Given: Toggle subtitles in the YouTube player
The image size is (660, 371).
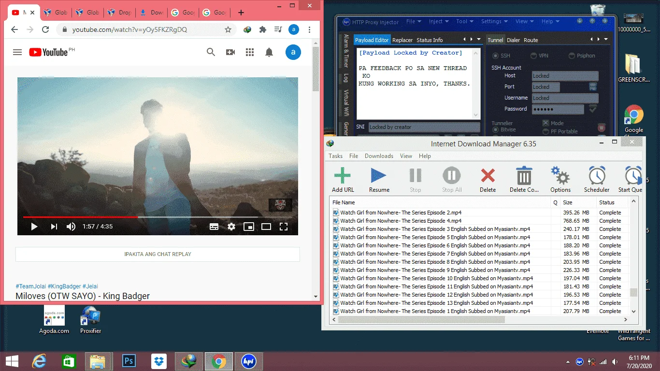Looking at the screenshot, I should point(214,226).
